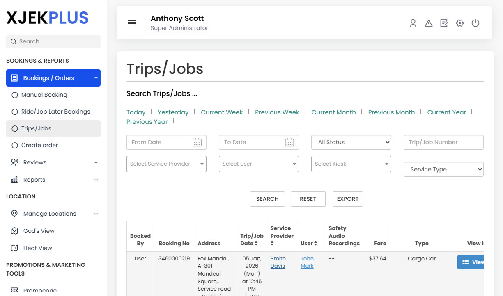
Task: Select the Ride/Job Later Bookings option
Action: (x=15, y=112)
